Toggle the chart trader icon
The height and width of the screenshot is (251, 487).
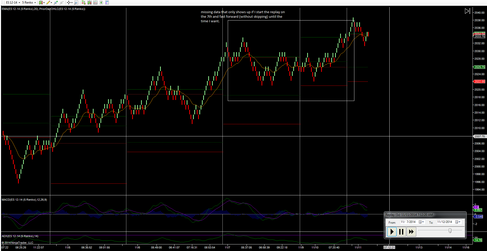pos(83,3)
